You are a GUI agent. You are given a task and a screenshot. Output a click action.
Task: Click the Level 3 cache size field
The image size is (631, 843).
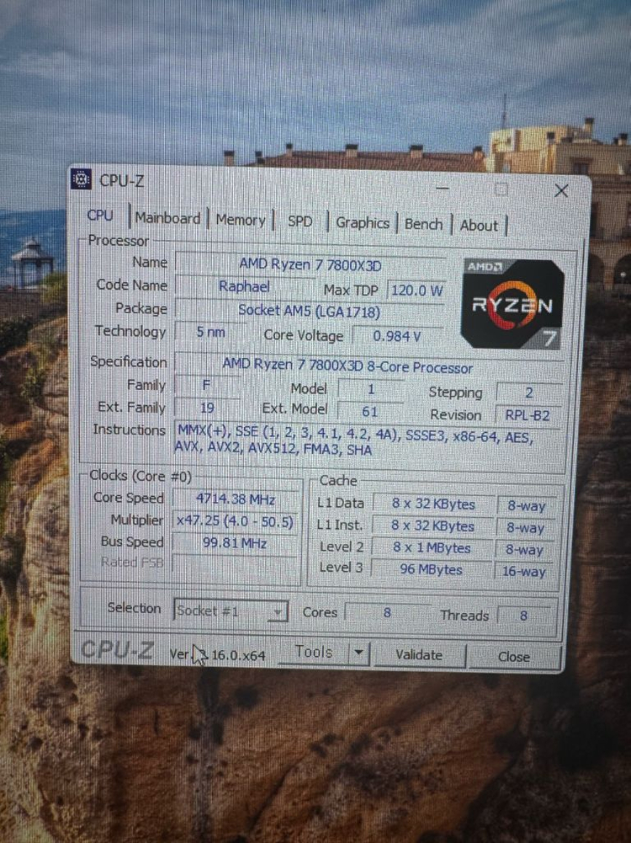click(432, 569)
